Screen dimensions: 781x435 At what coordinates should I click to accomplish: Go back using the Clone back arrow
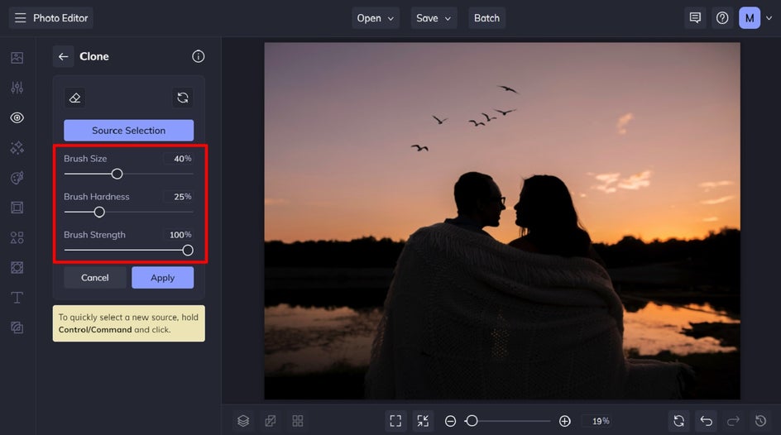tap(64, 56)
